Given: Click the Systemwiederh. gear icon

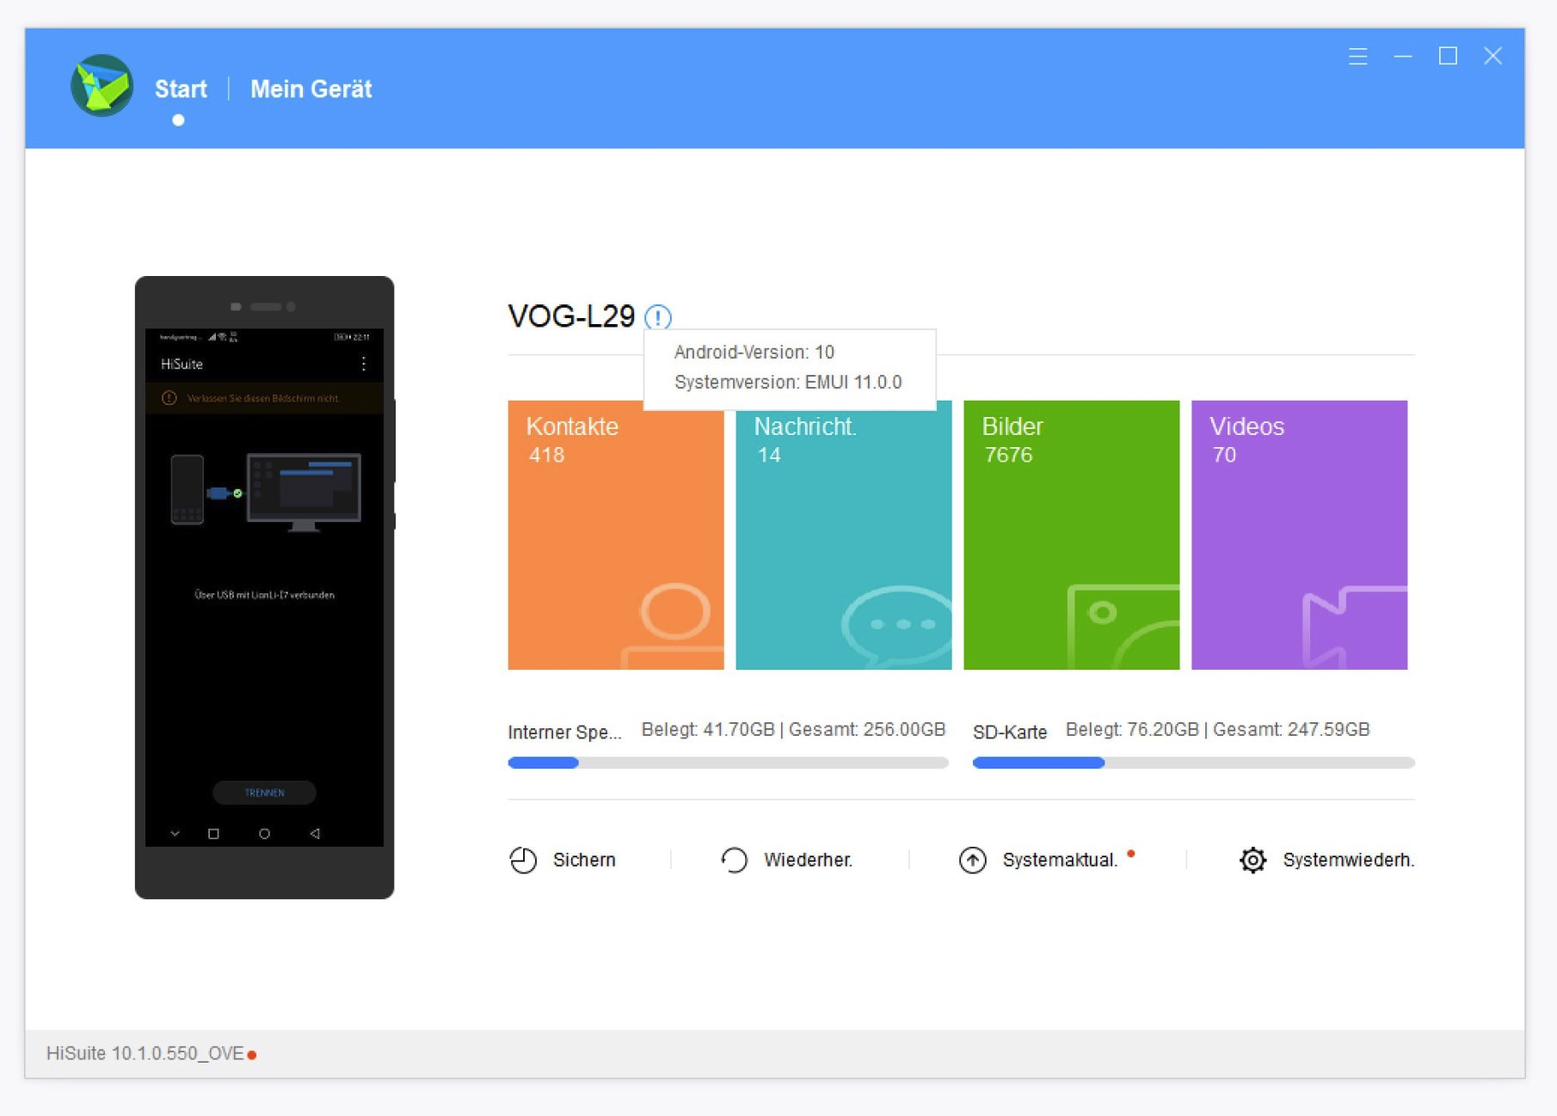Looking at the screenshot, I should coord(1253,860).
